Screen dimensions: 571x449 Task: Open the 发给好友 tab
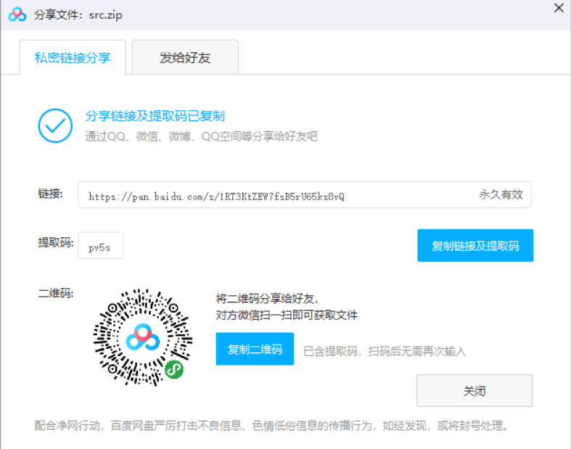(185, 57)
